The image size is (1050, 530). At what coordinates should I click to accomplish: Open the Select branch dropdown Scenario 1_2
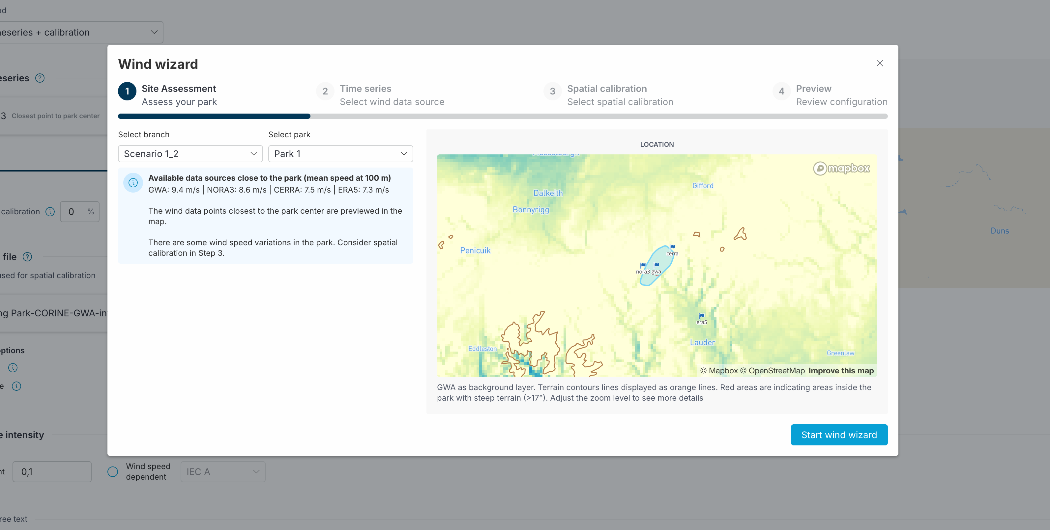click(x=190, y=154)
